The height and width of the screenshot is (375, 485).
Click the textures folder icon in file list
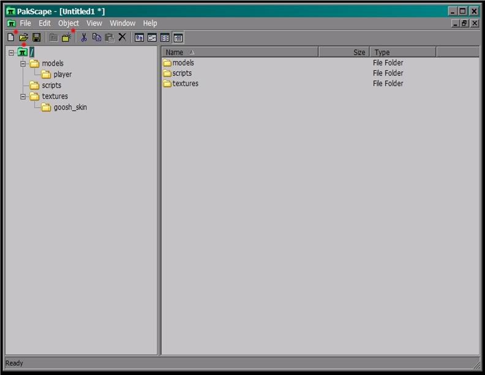167,83
